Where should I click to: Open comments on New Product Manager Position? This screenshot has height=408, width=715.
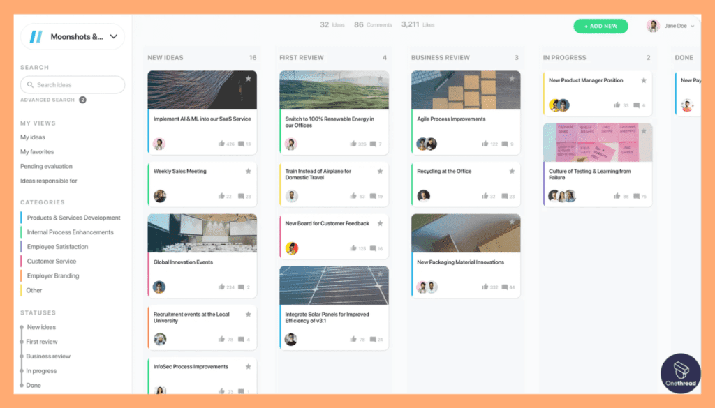coord(637,105)
